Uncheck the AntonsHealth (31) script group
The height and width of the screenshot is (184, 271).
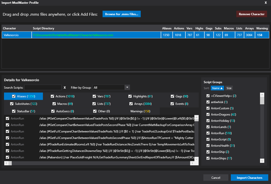(x=208, y=145)
